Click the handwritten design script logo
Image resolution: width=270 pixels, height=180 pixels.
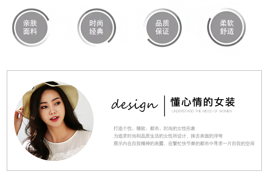point(134,105)
